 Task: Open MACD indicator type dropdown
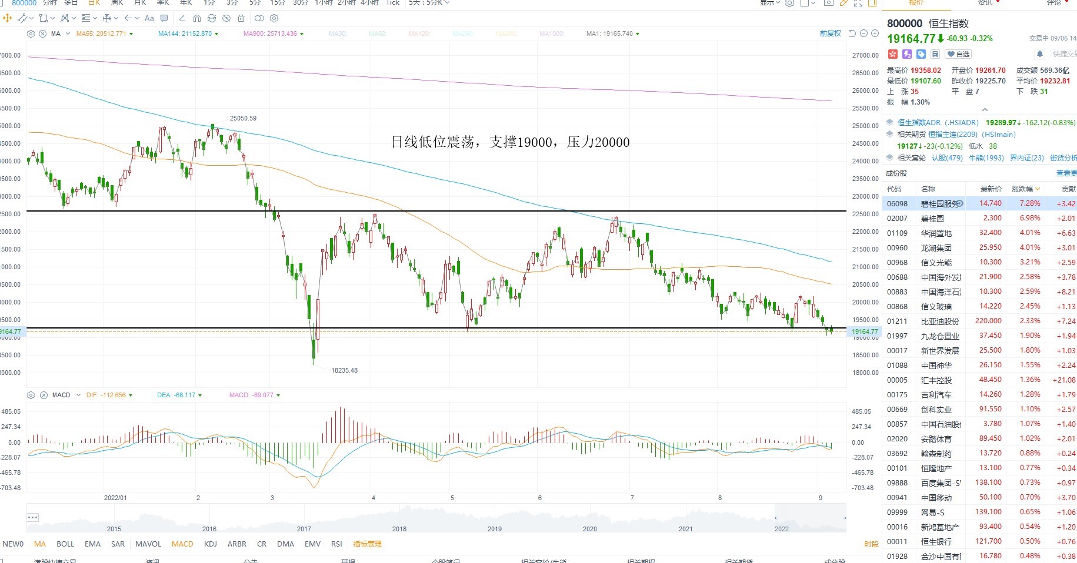[78, 395]
